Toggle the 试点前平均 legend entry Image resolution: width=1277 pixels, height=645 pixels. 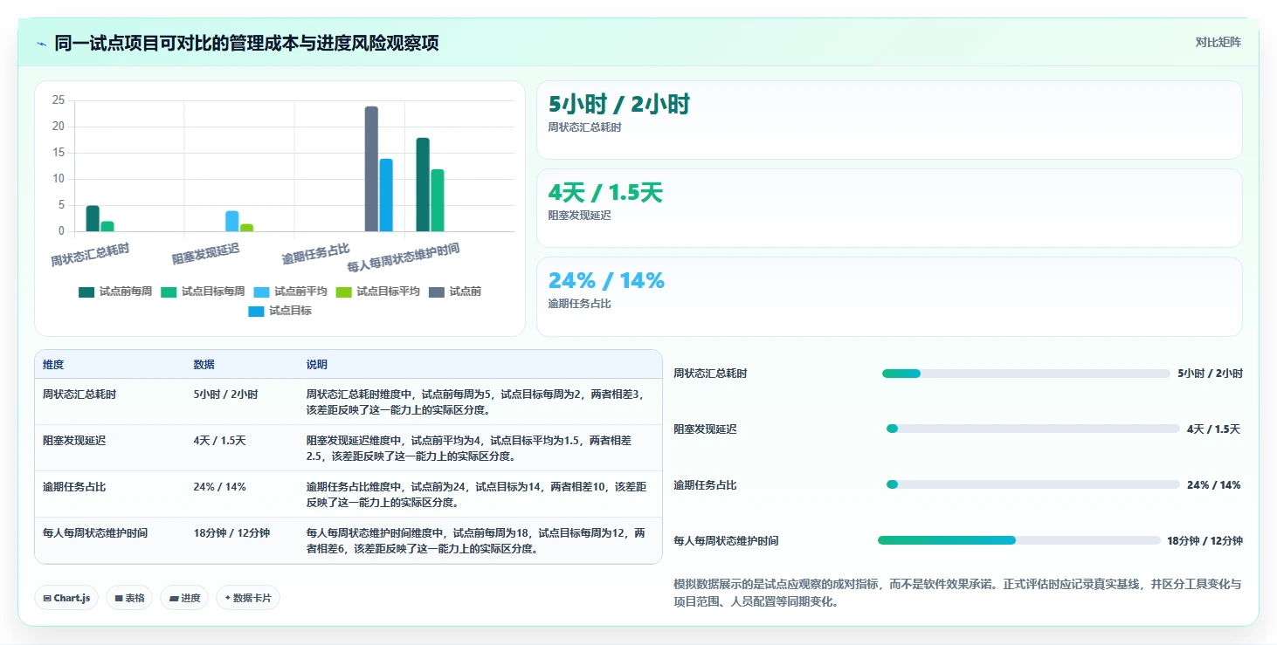click(290, 292)
